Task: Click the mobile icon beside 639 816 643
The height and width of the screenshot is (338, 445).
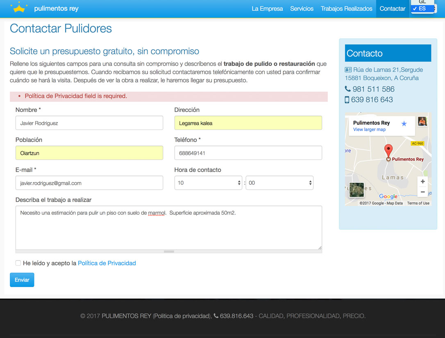Action: [x=347, y=100]
